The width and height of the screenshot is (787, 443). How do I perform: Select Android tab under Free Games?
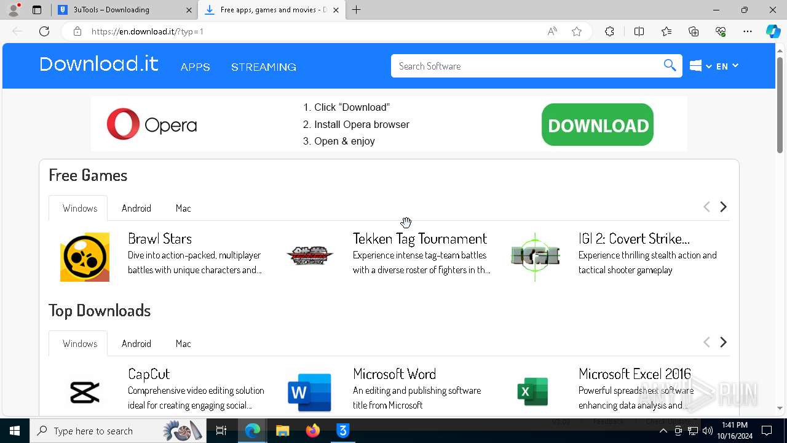coord(136,208)
